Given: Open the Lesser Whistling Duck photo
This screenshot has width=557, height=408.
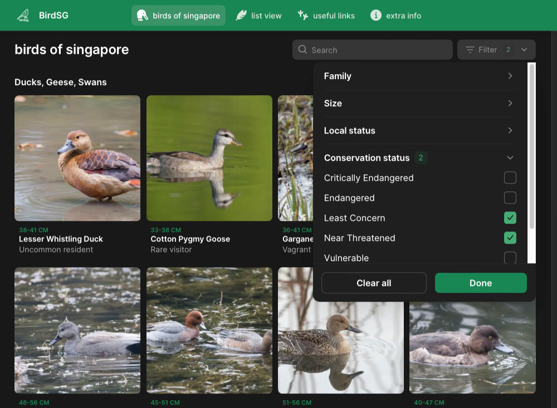Looking at the screenshot, I should 77,158.
